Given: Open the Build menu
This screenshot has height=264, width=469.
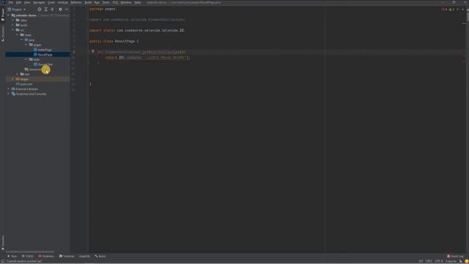Looking at the screenshot, I should click(x=88, y=2).
